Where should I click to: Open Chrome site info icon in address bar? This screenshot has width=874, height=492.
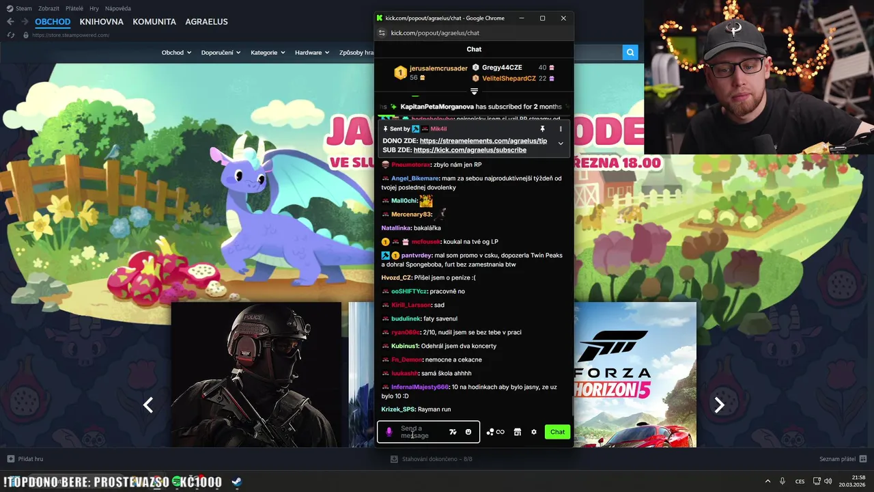click(382, 33)
